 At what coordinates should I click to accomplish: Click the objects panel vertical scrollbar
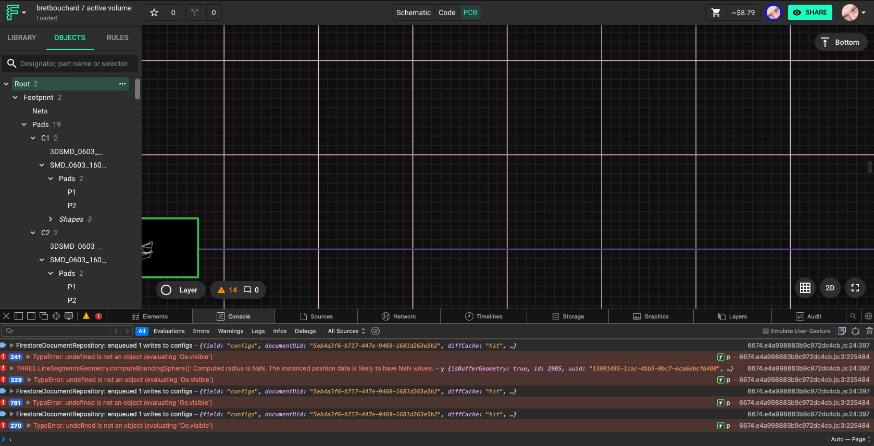138,89
